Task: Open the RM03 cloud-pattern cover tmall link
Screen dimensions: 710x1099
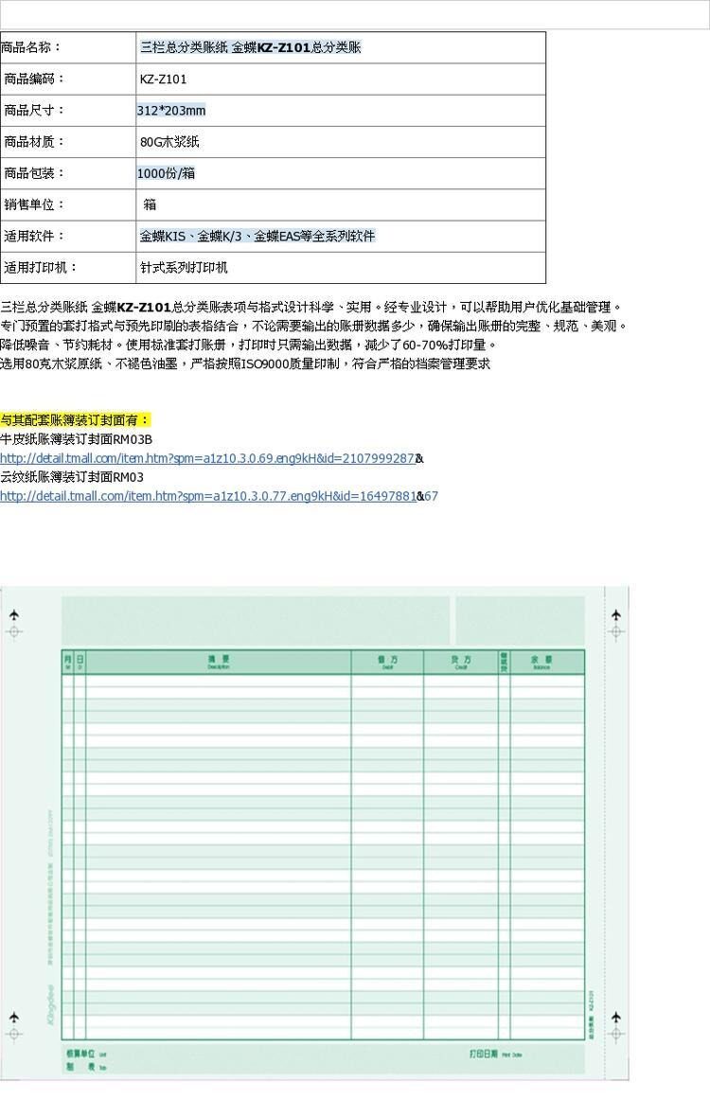Action: [208, 496]
